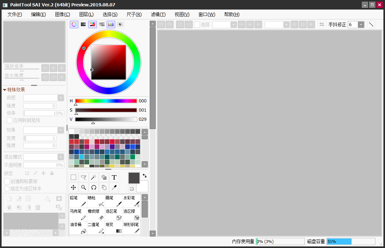385x248 pixels.
Task: Check the 创建剪贴蒙版 checkbox
Action: 7,181
